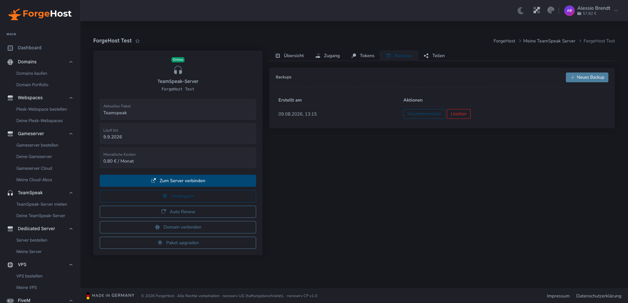Image resolution: width=628 pixels, height=303 pixels.
Task: Click Paket upgraden
Action: click(178, 243)
